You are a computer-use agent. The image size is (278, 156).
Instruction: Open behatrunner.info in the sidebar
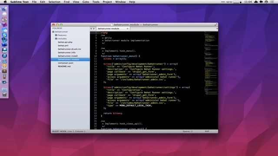click(x=66, y=52)
